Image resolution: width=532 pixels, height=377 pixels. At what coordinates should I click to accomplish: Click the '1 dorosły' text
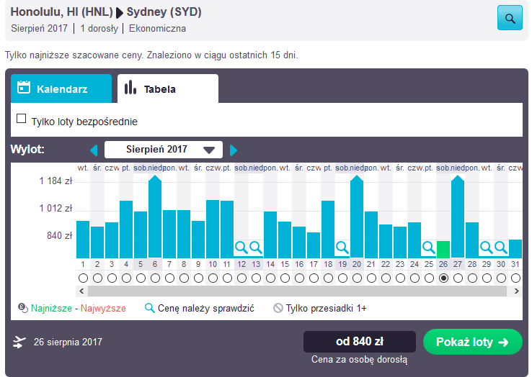[x=99, y=29]
